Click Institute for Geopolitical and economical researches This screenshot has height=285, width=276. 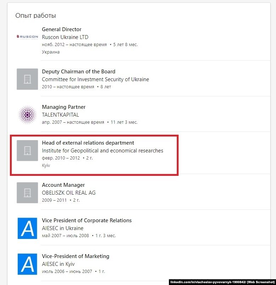click(x=102, y=151)
